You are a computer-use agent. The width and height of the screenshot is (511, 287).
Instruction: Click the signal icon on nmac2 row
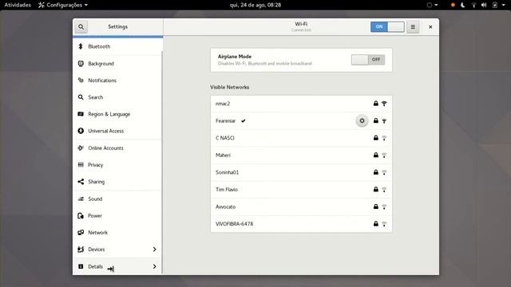(384, 104)
